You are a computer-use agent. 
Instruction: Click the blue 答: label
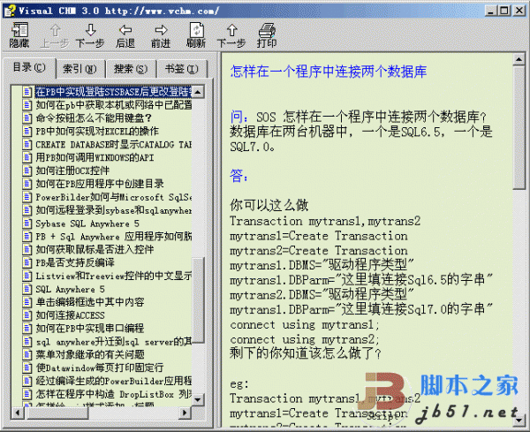239,176
